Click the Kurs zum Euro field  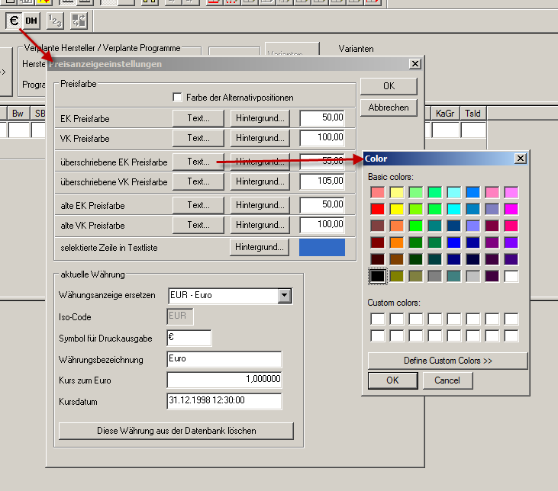click(x=224, y=380)
